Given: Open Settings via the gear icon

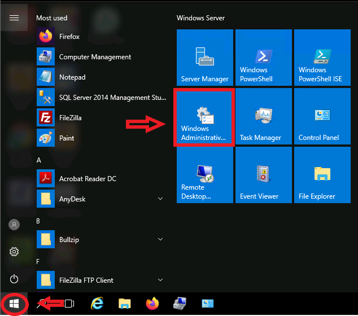Looking at the screenshot, I should click(x=14, y=252).
